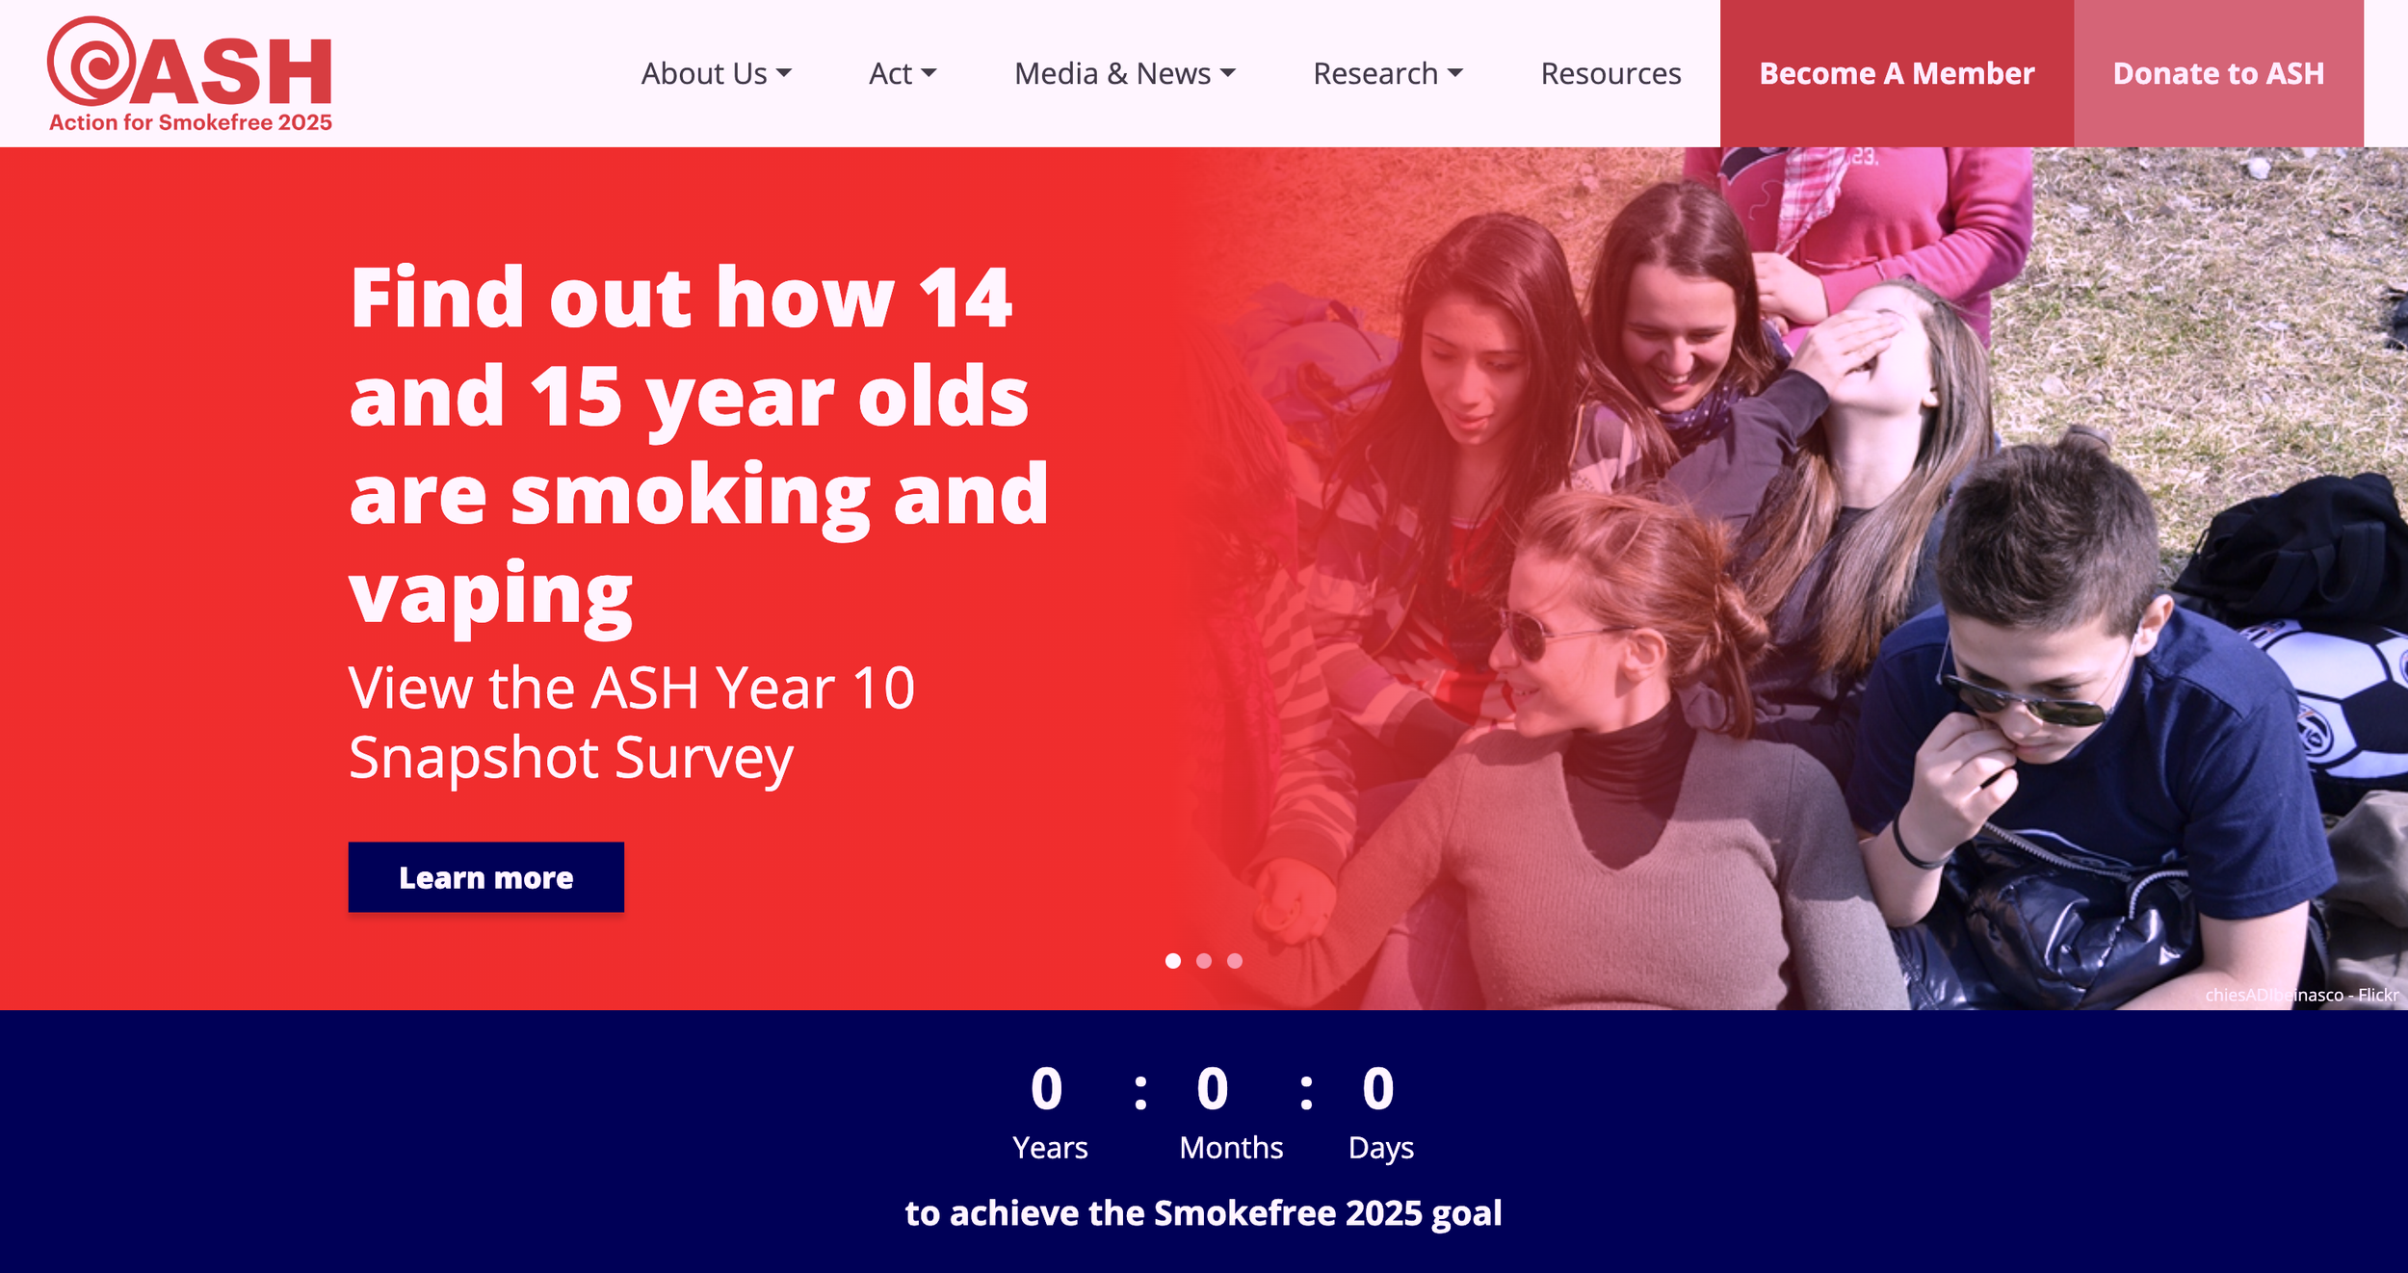Select Become A Member button
This screenshot has height=1273, width=2408.
click(x=1897, y=74)
